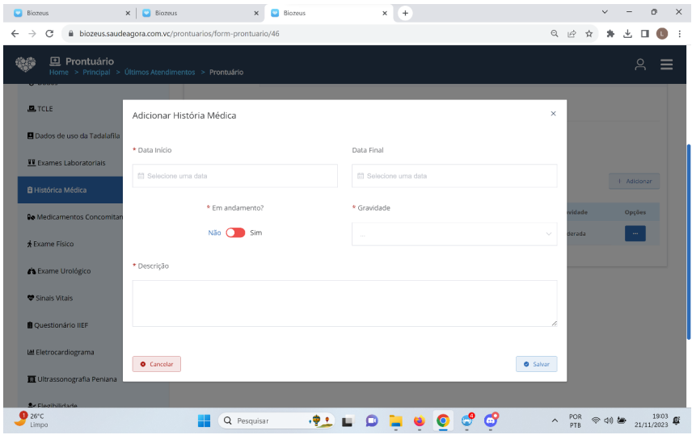Screen dimensions: 692x435
Task: Open the browser extensions puzzle icon
Action: [610, 34]
